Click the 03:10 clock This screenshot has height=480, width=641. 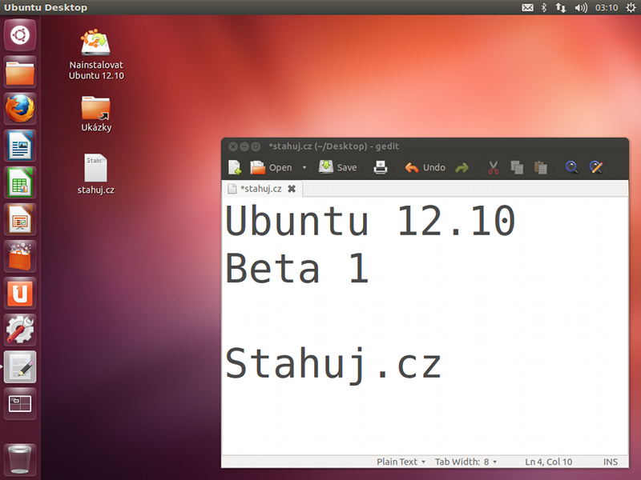607,7
